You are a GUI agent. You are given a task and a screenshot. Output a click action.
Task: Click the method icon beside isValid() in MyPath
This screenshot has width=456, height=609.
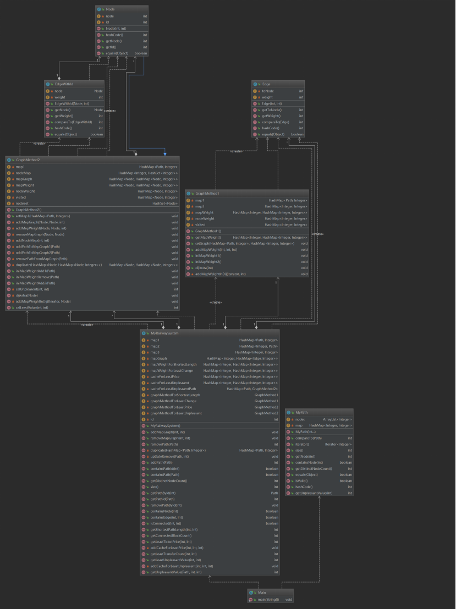tap(289, 481)
